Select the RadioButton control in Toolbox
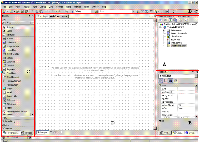This screenshot has width=199, height=142. point(18,85)
